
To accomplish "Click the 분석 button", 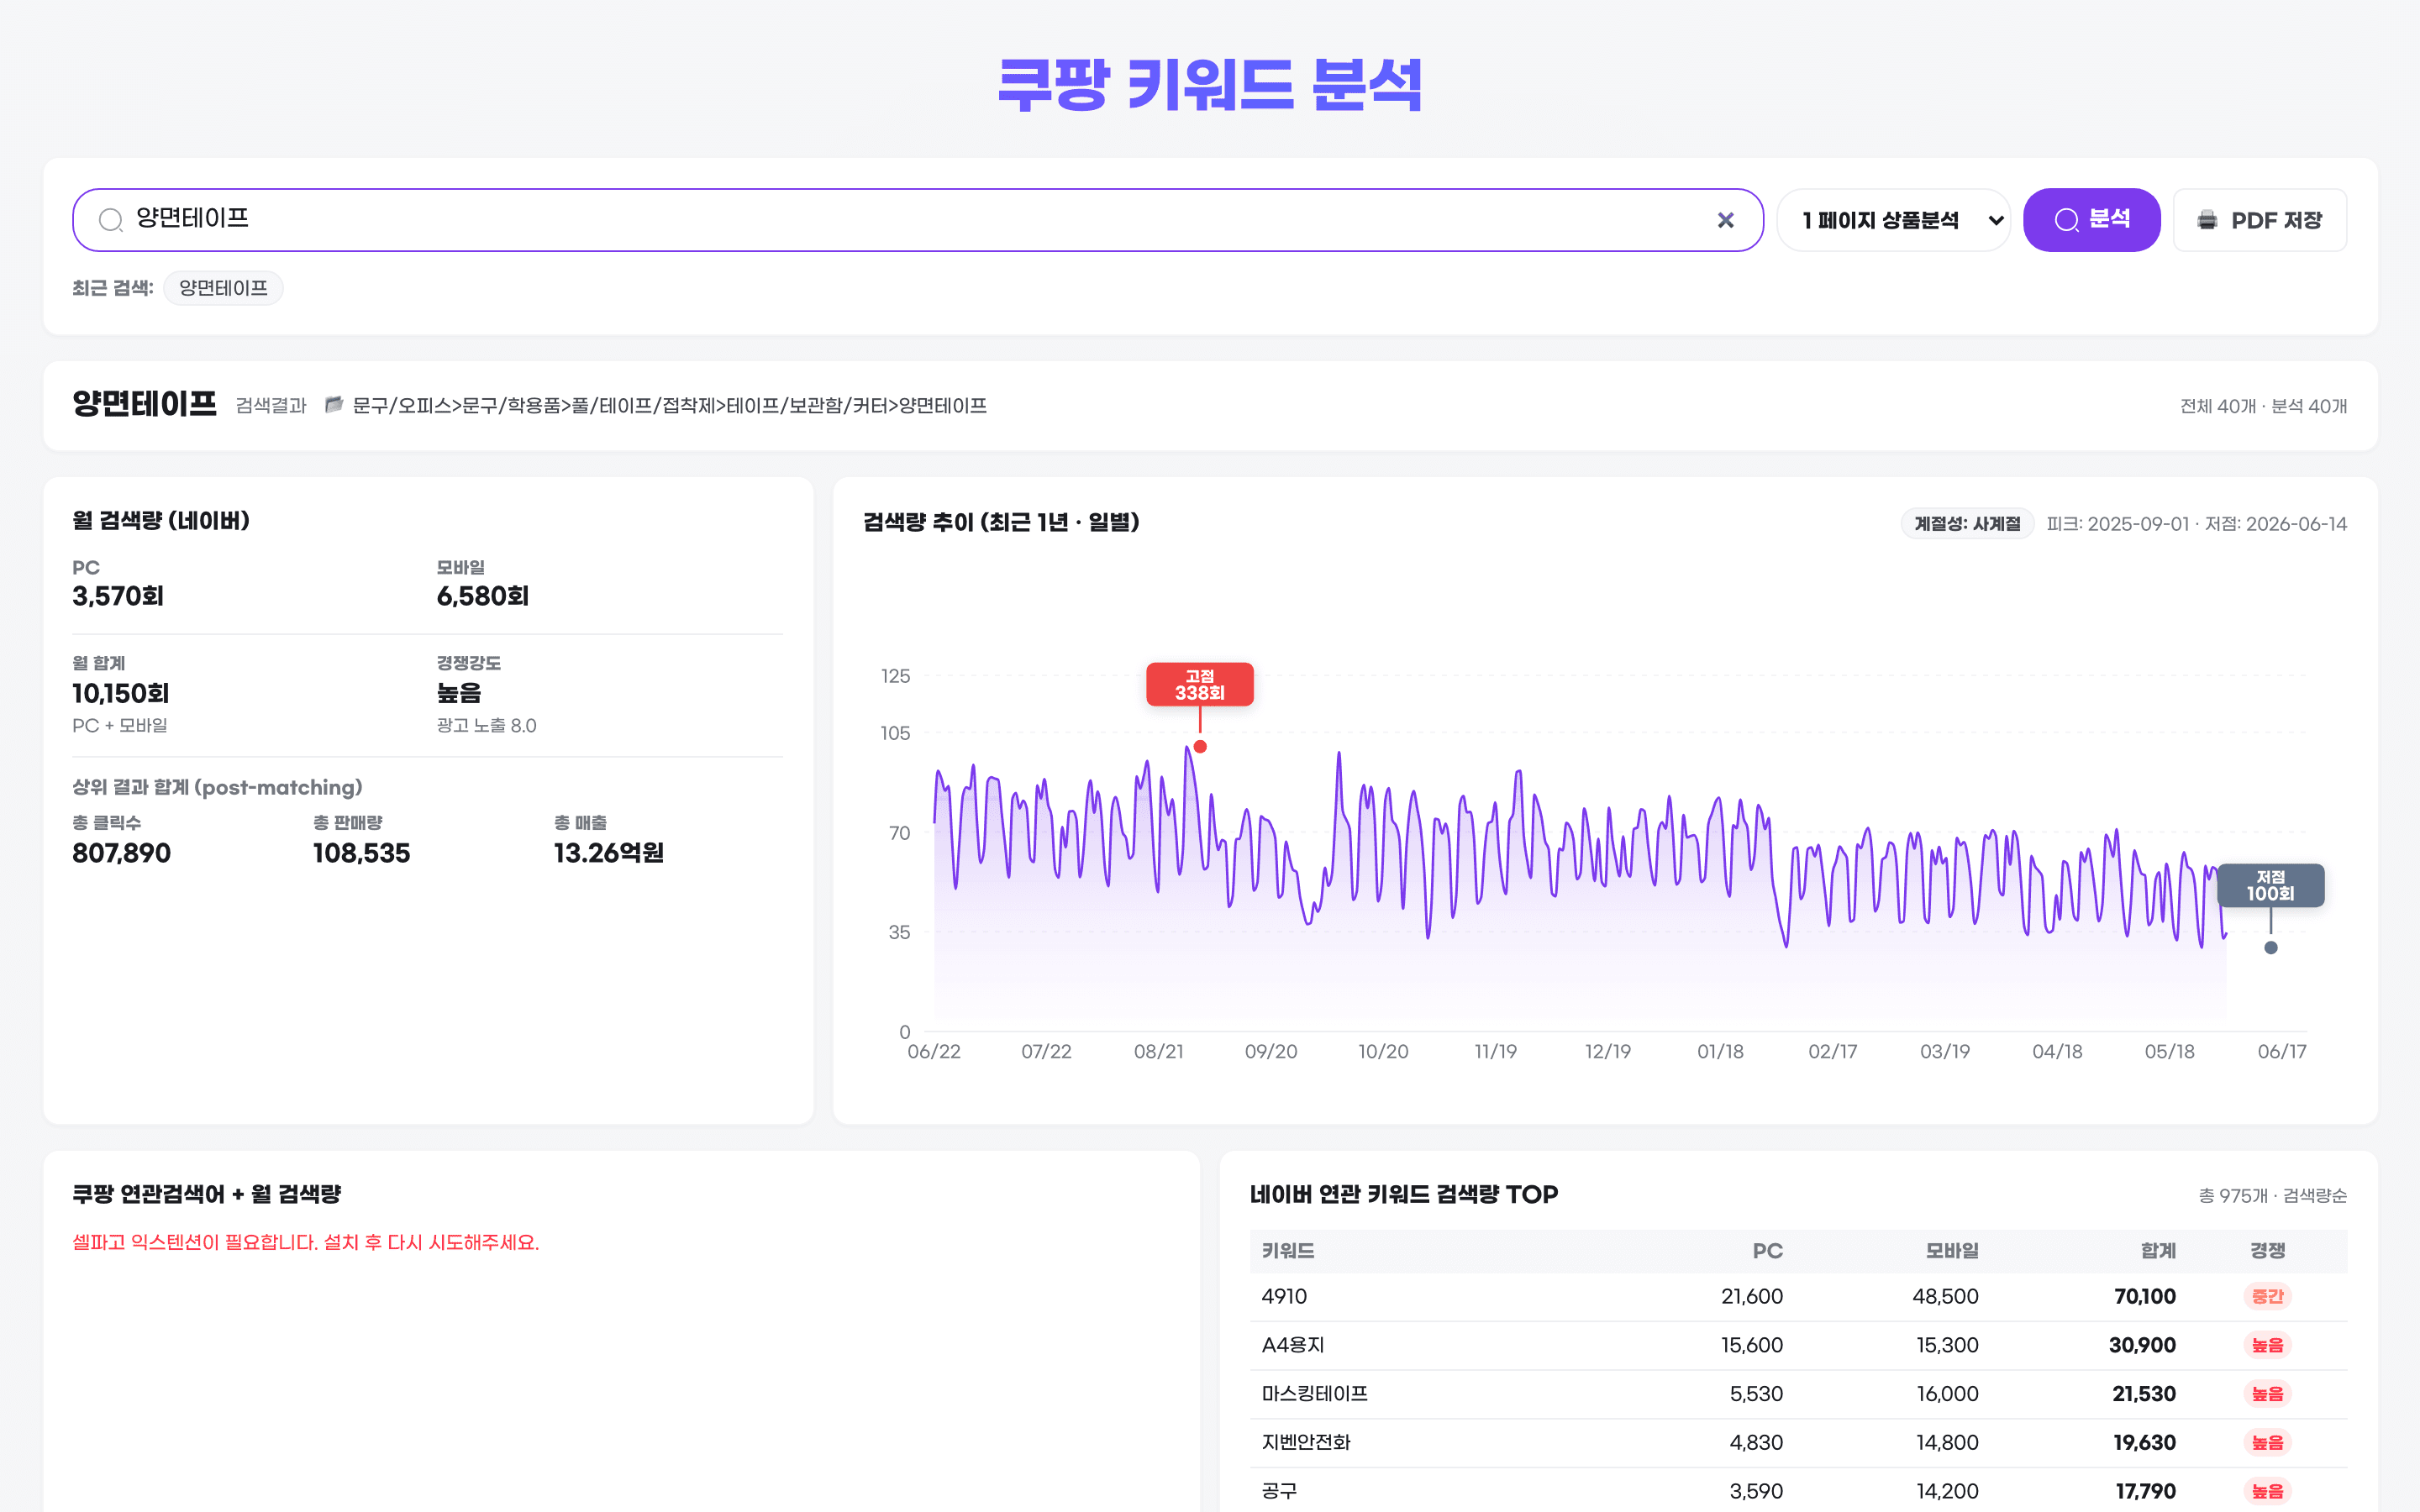I will (2091, 220).
